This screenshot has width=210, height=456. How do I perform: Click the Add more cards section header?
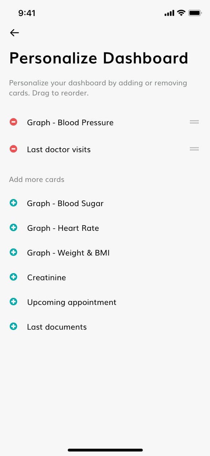click(37, 179)
